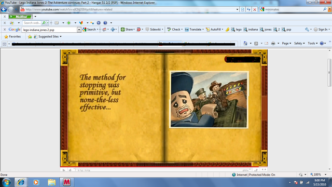The image size is (332, 187).
Task: Find the word 'psp' on page
Action: (287, 30)
